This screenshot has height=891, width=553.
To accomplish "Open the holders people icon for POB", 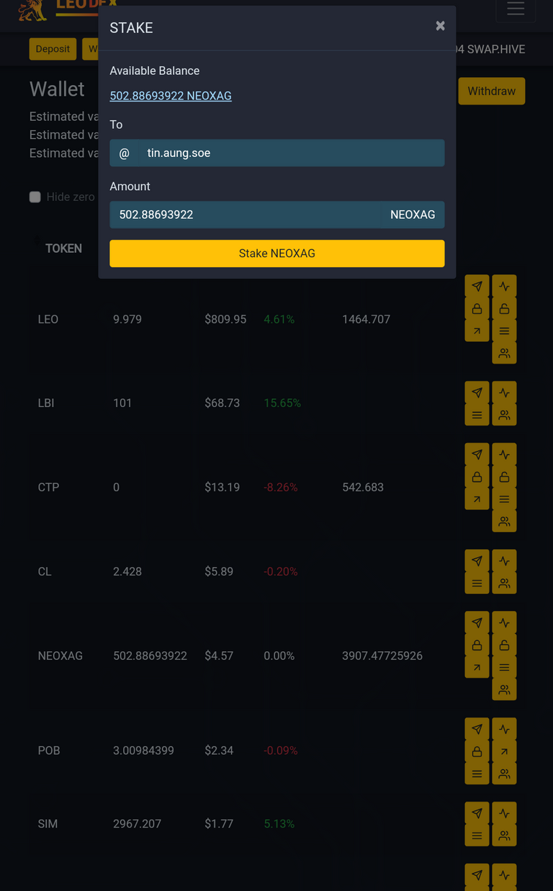I will (504, 774).
